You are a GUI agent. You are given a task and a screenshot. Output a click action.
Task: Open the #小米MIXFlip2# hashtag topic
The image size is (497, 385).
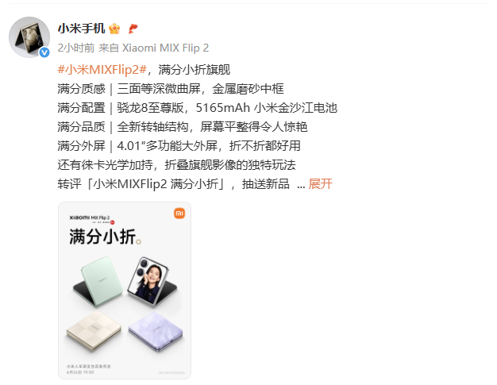point(102,69)
